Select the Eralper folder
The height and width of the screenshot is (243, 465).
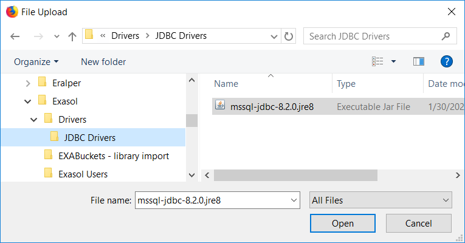pyautogui.click(x=66, y=83)
